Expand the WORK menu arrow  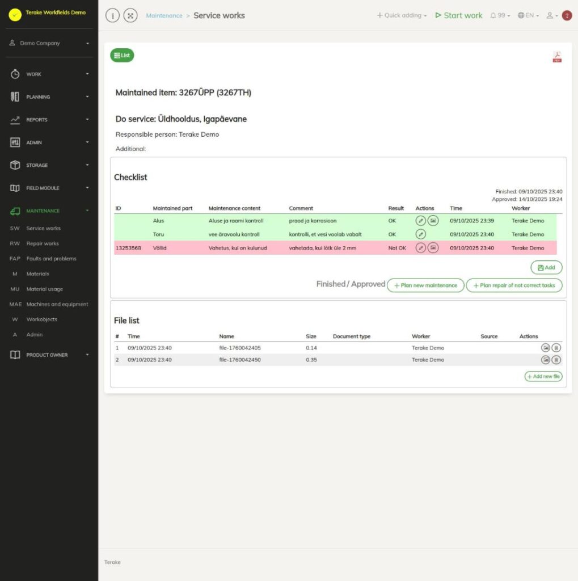coord(87,74)
